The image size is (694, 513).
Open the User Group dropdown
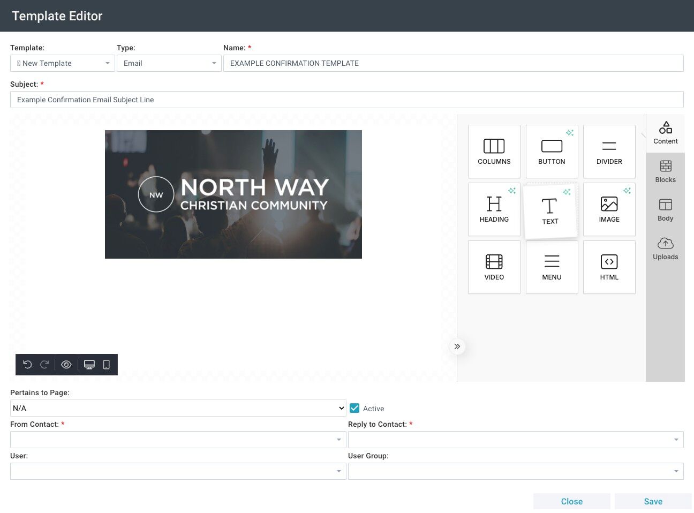click(516, 471)
